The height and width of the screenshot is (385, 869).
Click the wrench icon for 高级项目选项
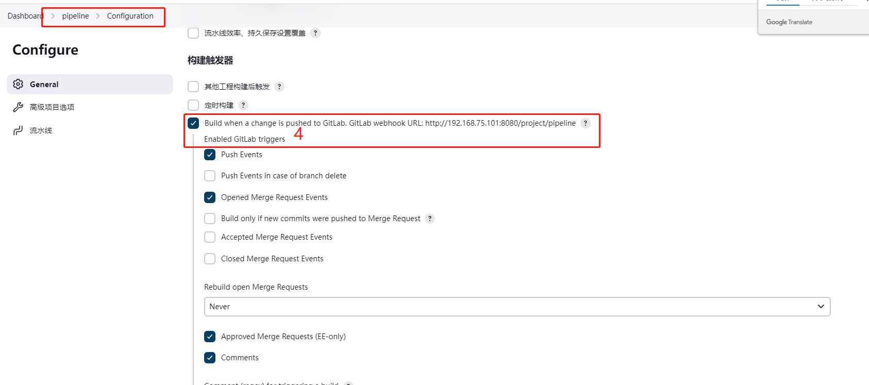(18, 107)
